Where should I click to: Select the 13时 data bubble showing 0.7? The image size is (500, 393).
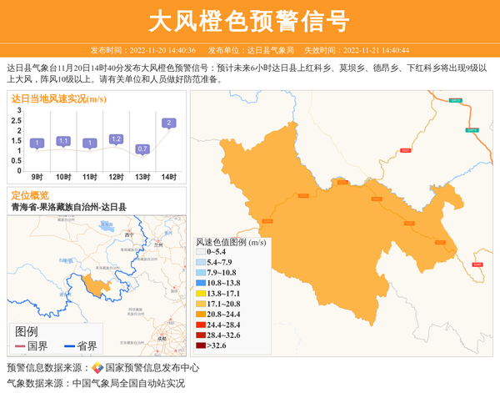pyautogui.click(x=142, y=149)
